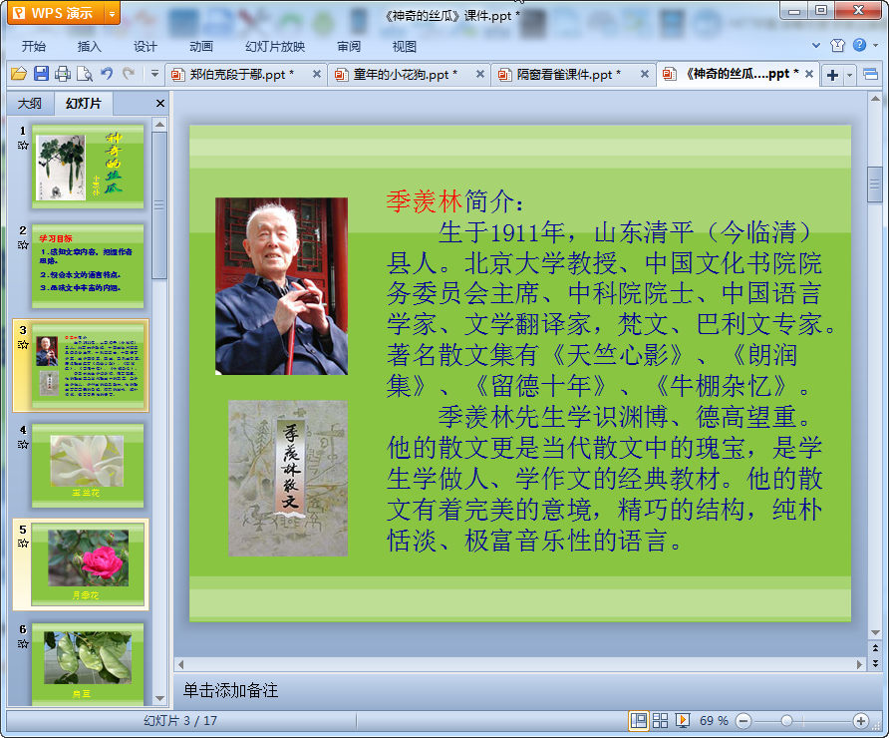Start slideshow from status bar icon
The image size is (889, 738).
[682, 720]
